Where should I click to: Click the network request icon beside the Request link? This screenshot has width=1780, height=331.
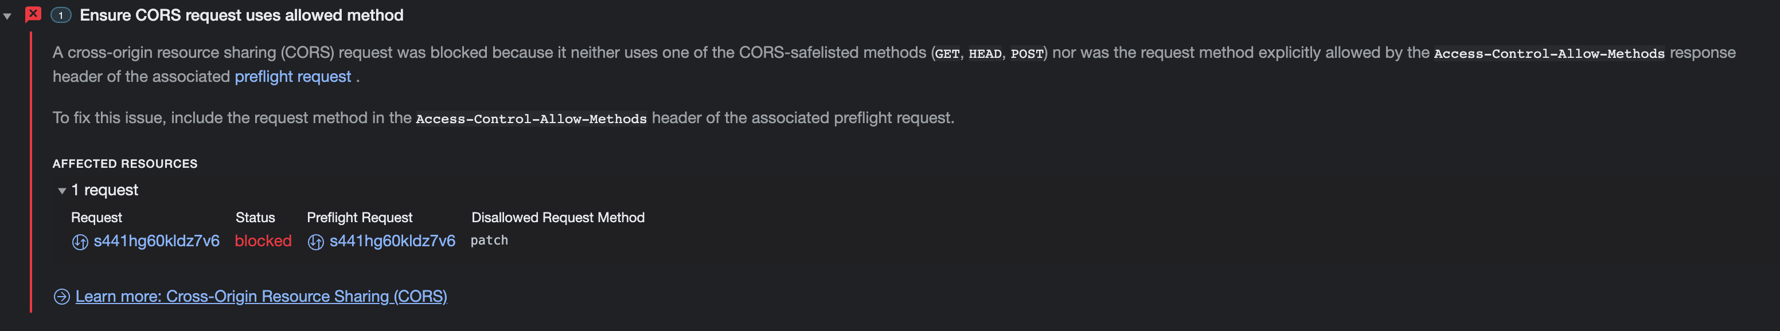point(81,241)
